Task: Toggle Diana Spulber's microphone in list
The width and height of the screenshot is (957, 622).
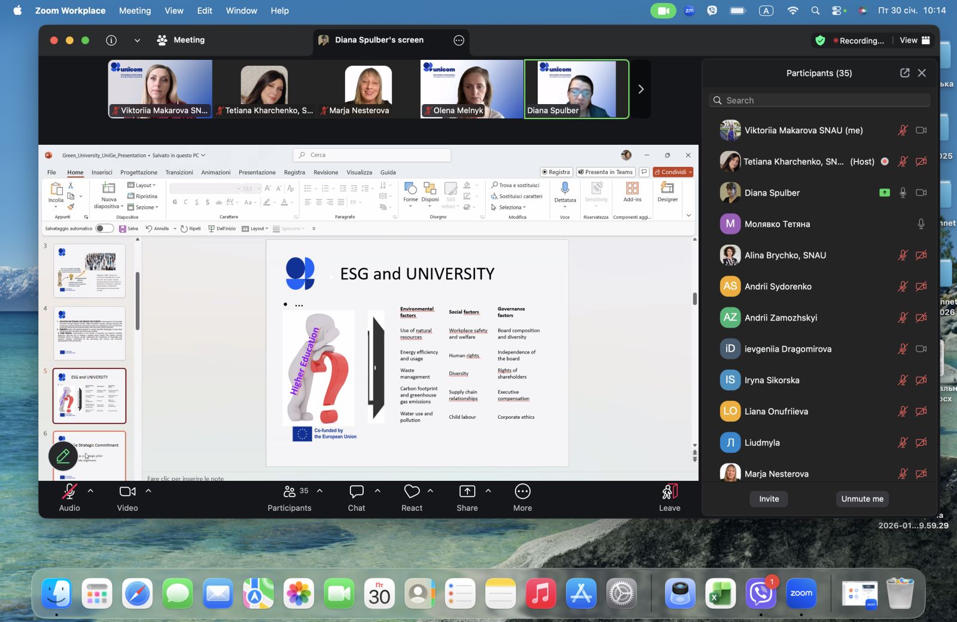Action: (903, 193)
